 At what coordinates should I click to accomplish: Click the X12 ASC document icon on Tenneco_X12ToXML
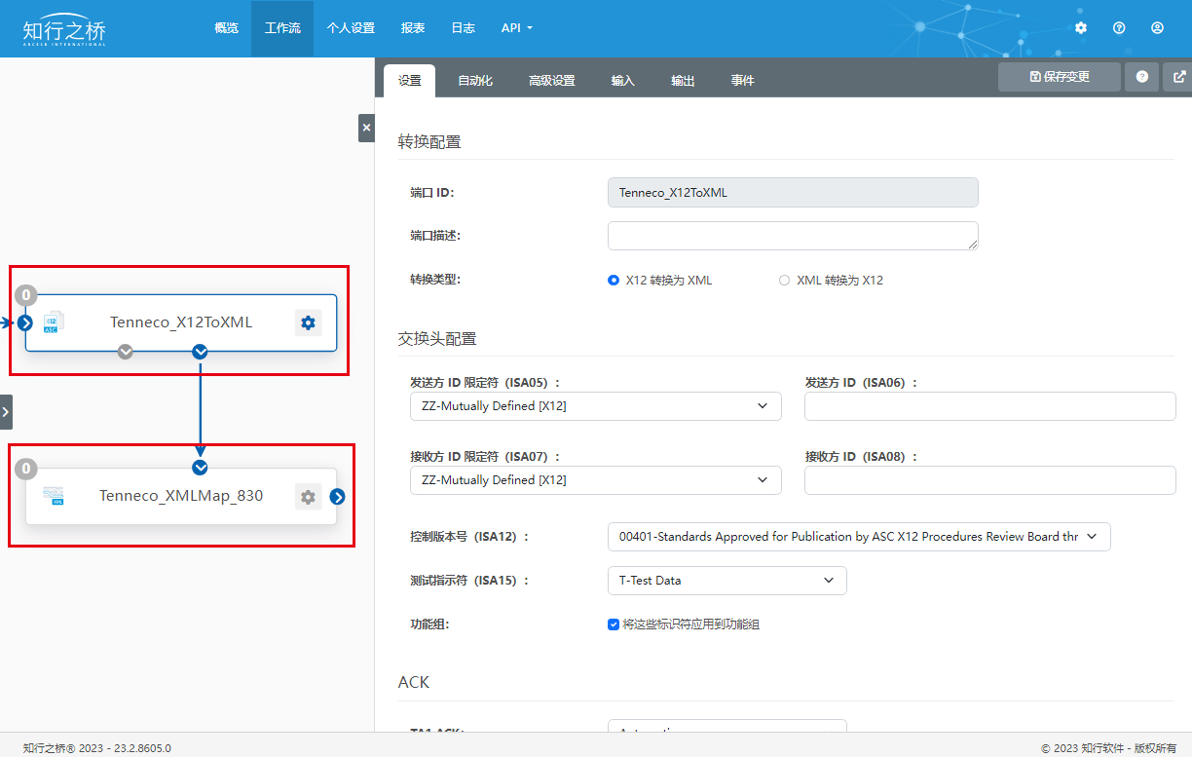[54, 322]
